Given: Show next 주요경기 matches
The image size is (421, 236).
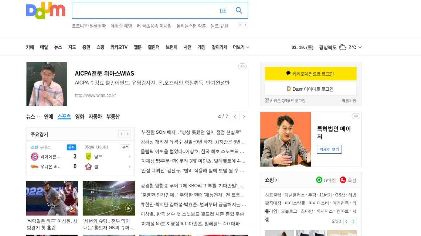Looking at the screenshot, I should pyautogui.click(x=128, y=134).
